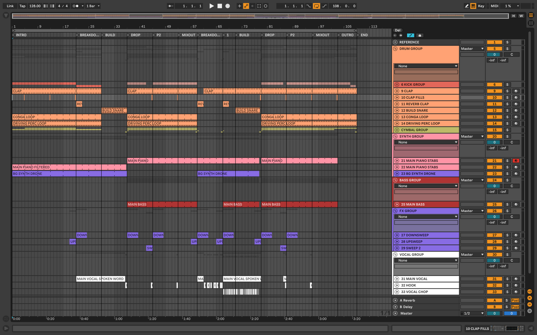Toggle the Automation Arm icon
Image resolution: width=537 pixels, height=335 pixels.
(246, 6)
